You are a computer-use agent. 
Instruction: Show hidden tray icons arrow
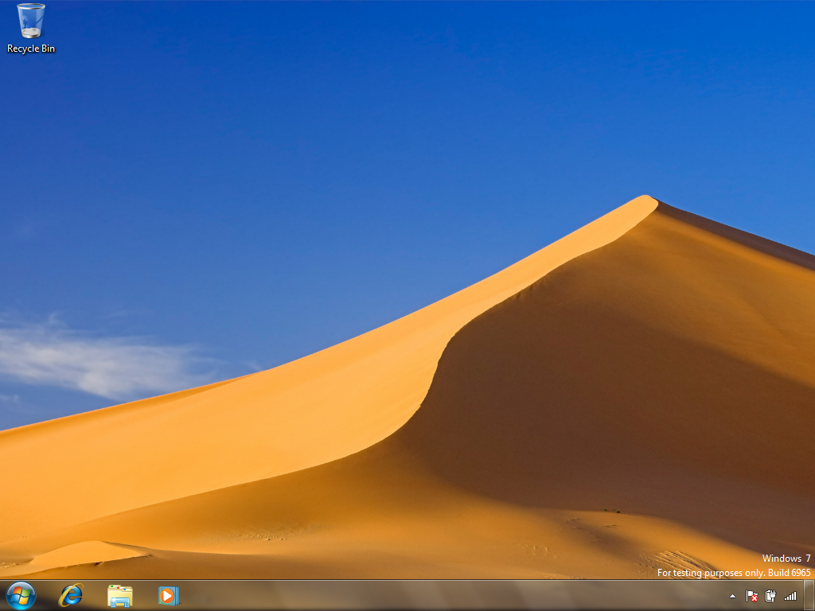click(x=732, y=596)
